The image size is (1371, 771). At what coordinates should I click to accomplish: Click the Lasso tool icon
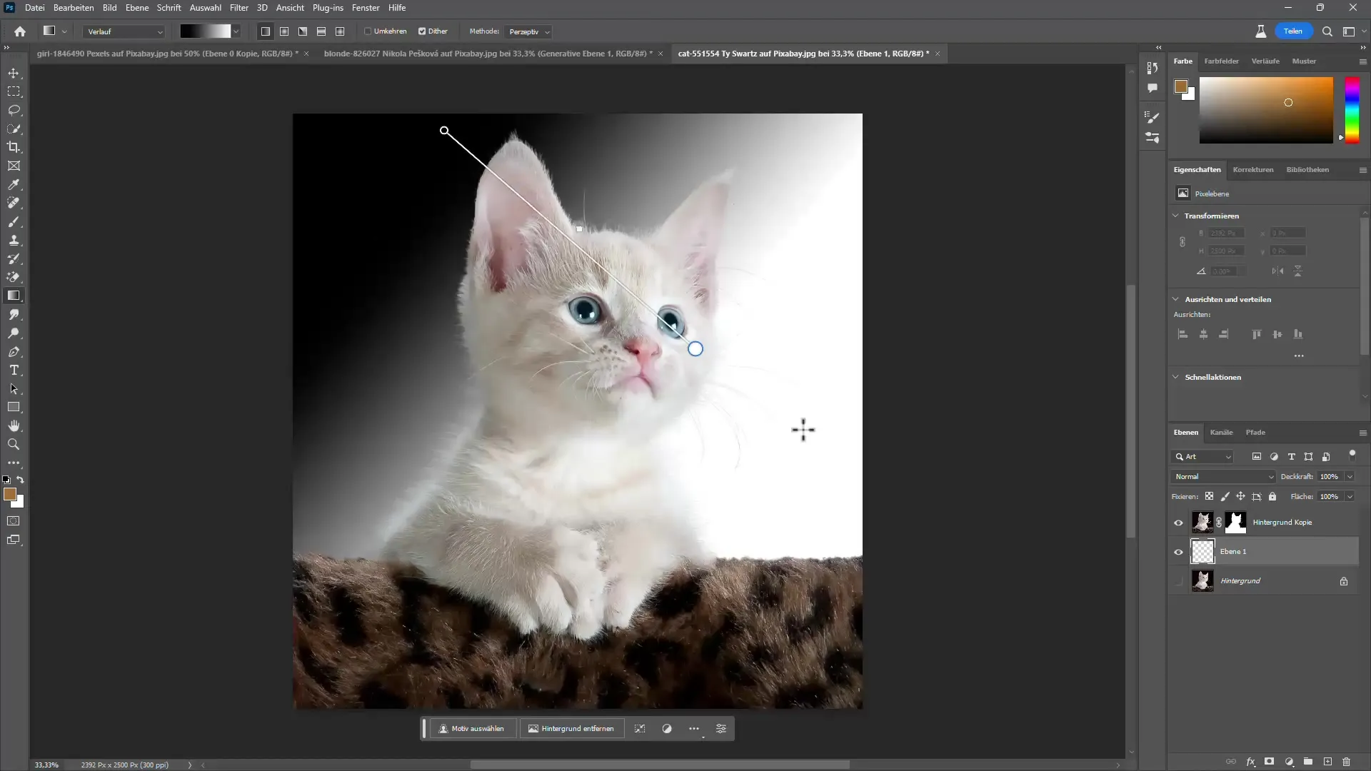click(14, 110)
